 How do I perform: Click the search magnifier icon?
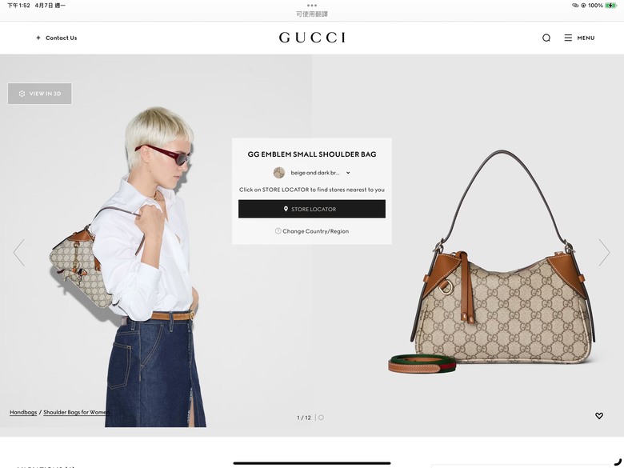coord(546,38)
